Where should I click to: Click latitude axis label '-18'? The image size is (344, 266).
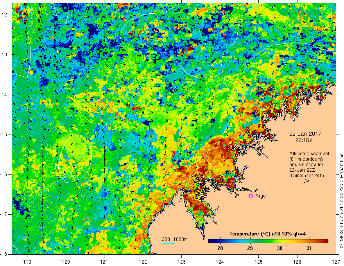click(4, 254)
